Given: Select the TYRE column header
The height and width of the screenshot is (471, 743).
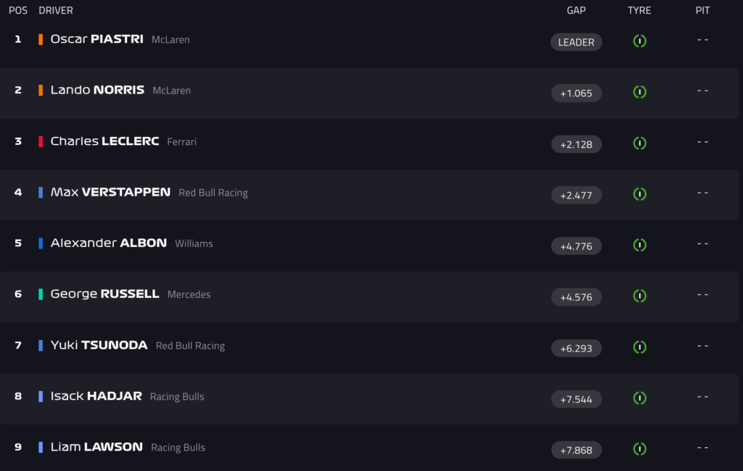Looking at the screenshot, I should (x=639, y=11).
